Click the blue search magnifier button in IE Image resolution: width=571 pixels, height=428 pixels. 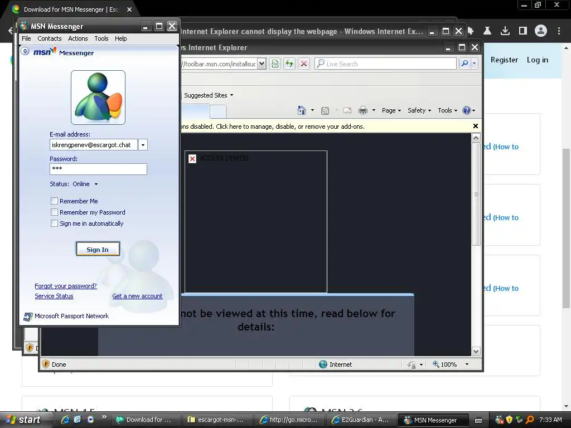tap(464, 64)
